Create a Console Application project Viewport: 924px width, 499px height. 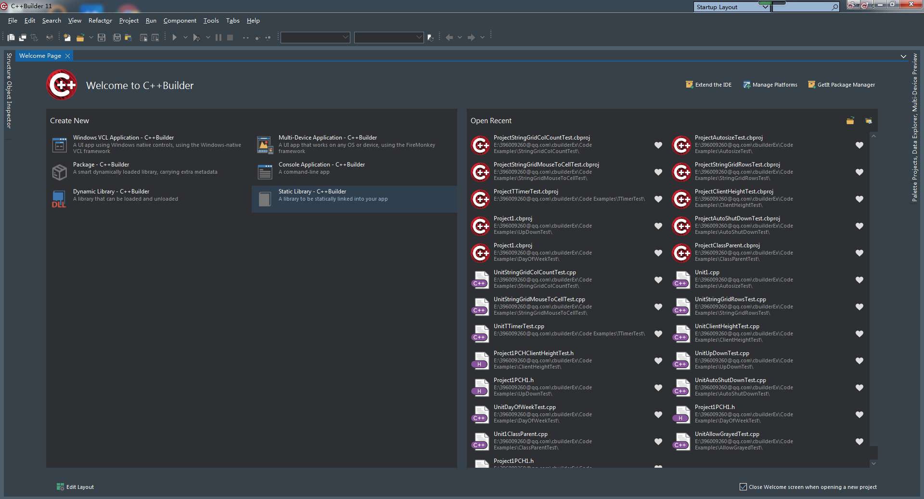(354, 172)
